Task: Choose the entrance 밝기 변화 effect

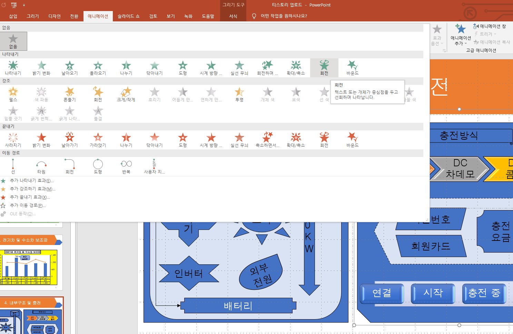Action: pyautogui.click(x=41, y=68)
